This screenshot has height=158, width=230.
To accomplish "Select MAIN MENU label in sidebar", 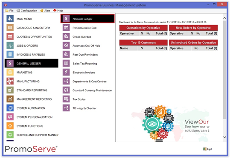I will (24, 19).
